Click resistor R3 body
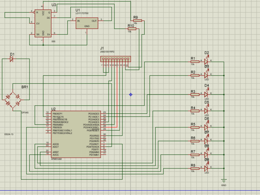This screenshot has height=195, width=260. pos(195,95)
